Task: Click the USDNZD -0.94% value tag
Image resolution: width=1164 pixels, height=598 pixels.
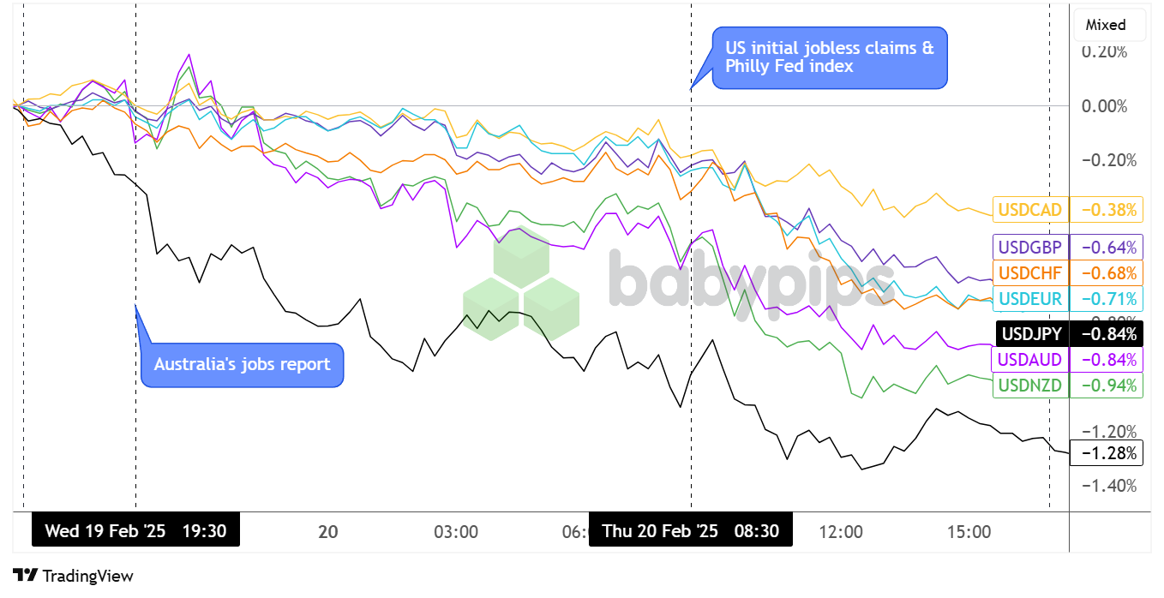Action: [1108, 386]
